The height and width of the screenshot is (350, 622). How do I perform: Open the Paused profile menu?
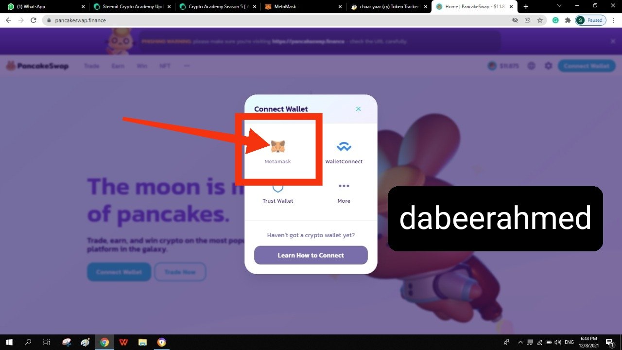[591, 20]
